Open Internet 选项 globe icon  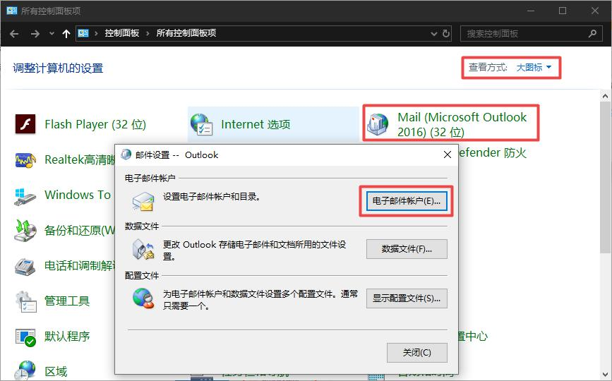202,124
